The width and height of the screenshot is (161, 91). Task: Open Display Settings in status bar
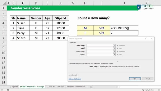148,90
